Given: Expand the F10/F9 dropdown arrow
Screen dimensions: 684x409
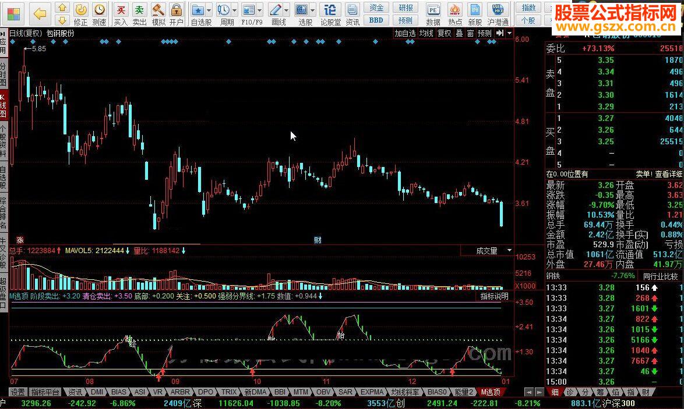Looking at the screenshot, I should coord(259,10).
